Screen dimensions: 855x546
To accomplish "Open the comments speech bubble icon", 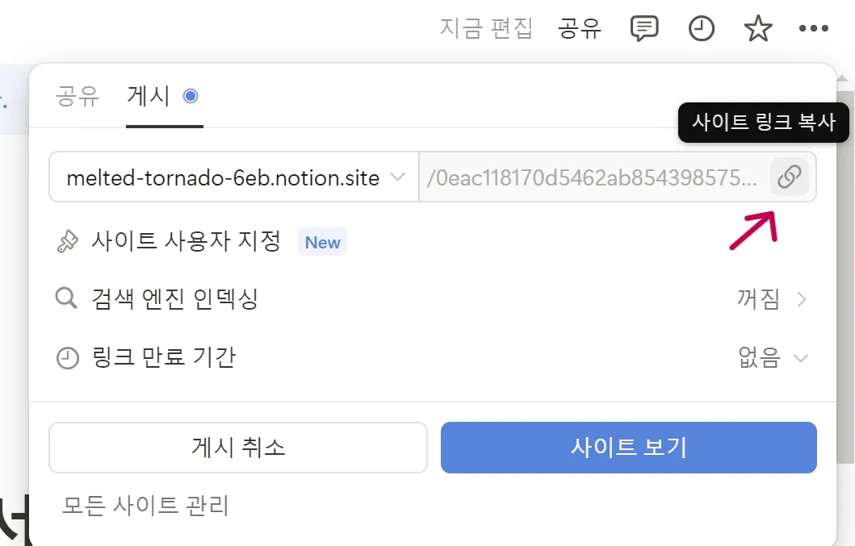I will pyautogui.click(x=643, y=30).
